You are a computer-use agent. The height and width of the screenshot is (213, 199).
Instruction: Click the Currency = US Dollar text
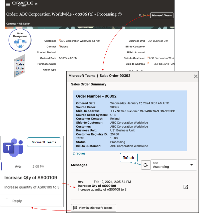coord(18,24)
